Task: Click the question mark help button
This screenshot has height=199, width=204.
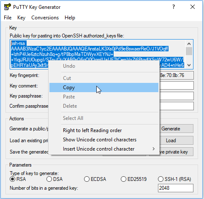Action: 174,7
